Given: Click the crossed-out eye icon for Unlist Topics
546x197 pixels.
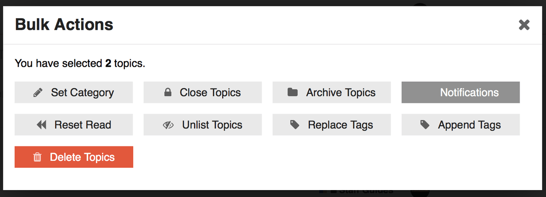Looking at the screenshot, I should tap(168, 125).
